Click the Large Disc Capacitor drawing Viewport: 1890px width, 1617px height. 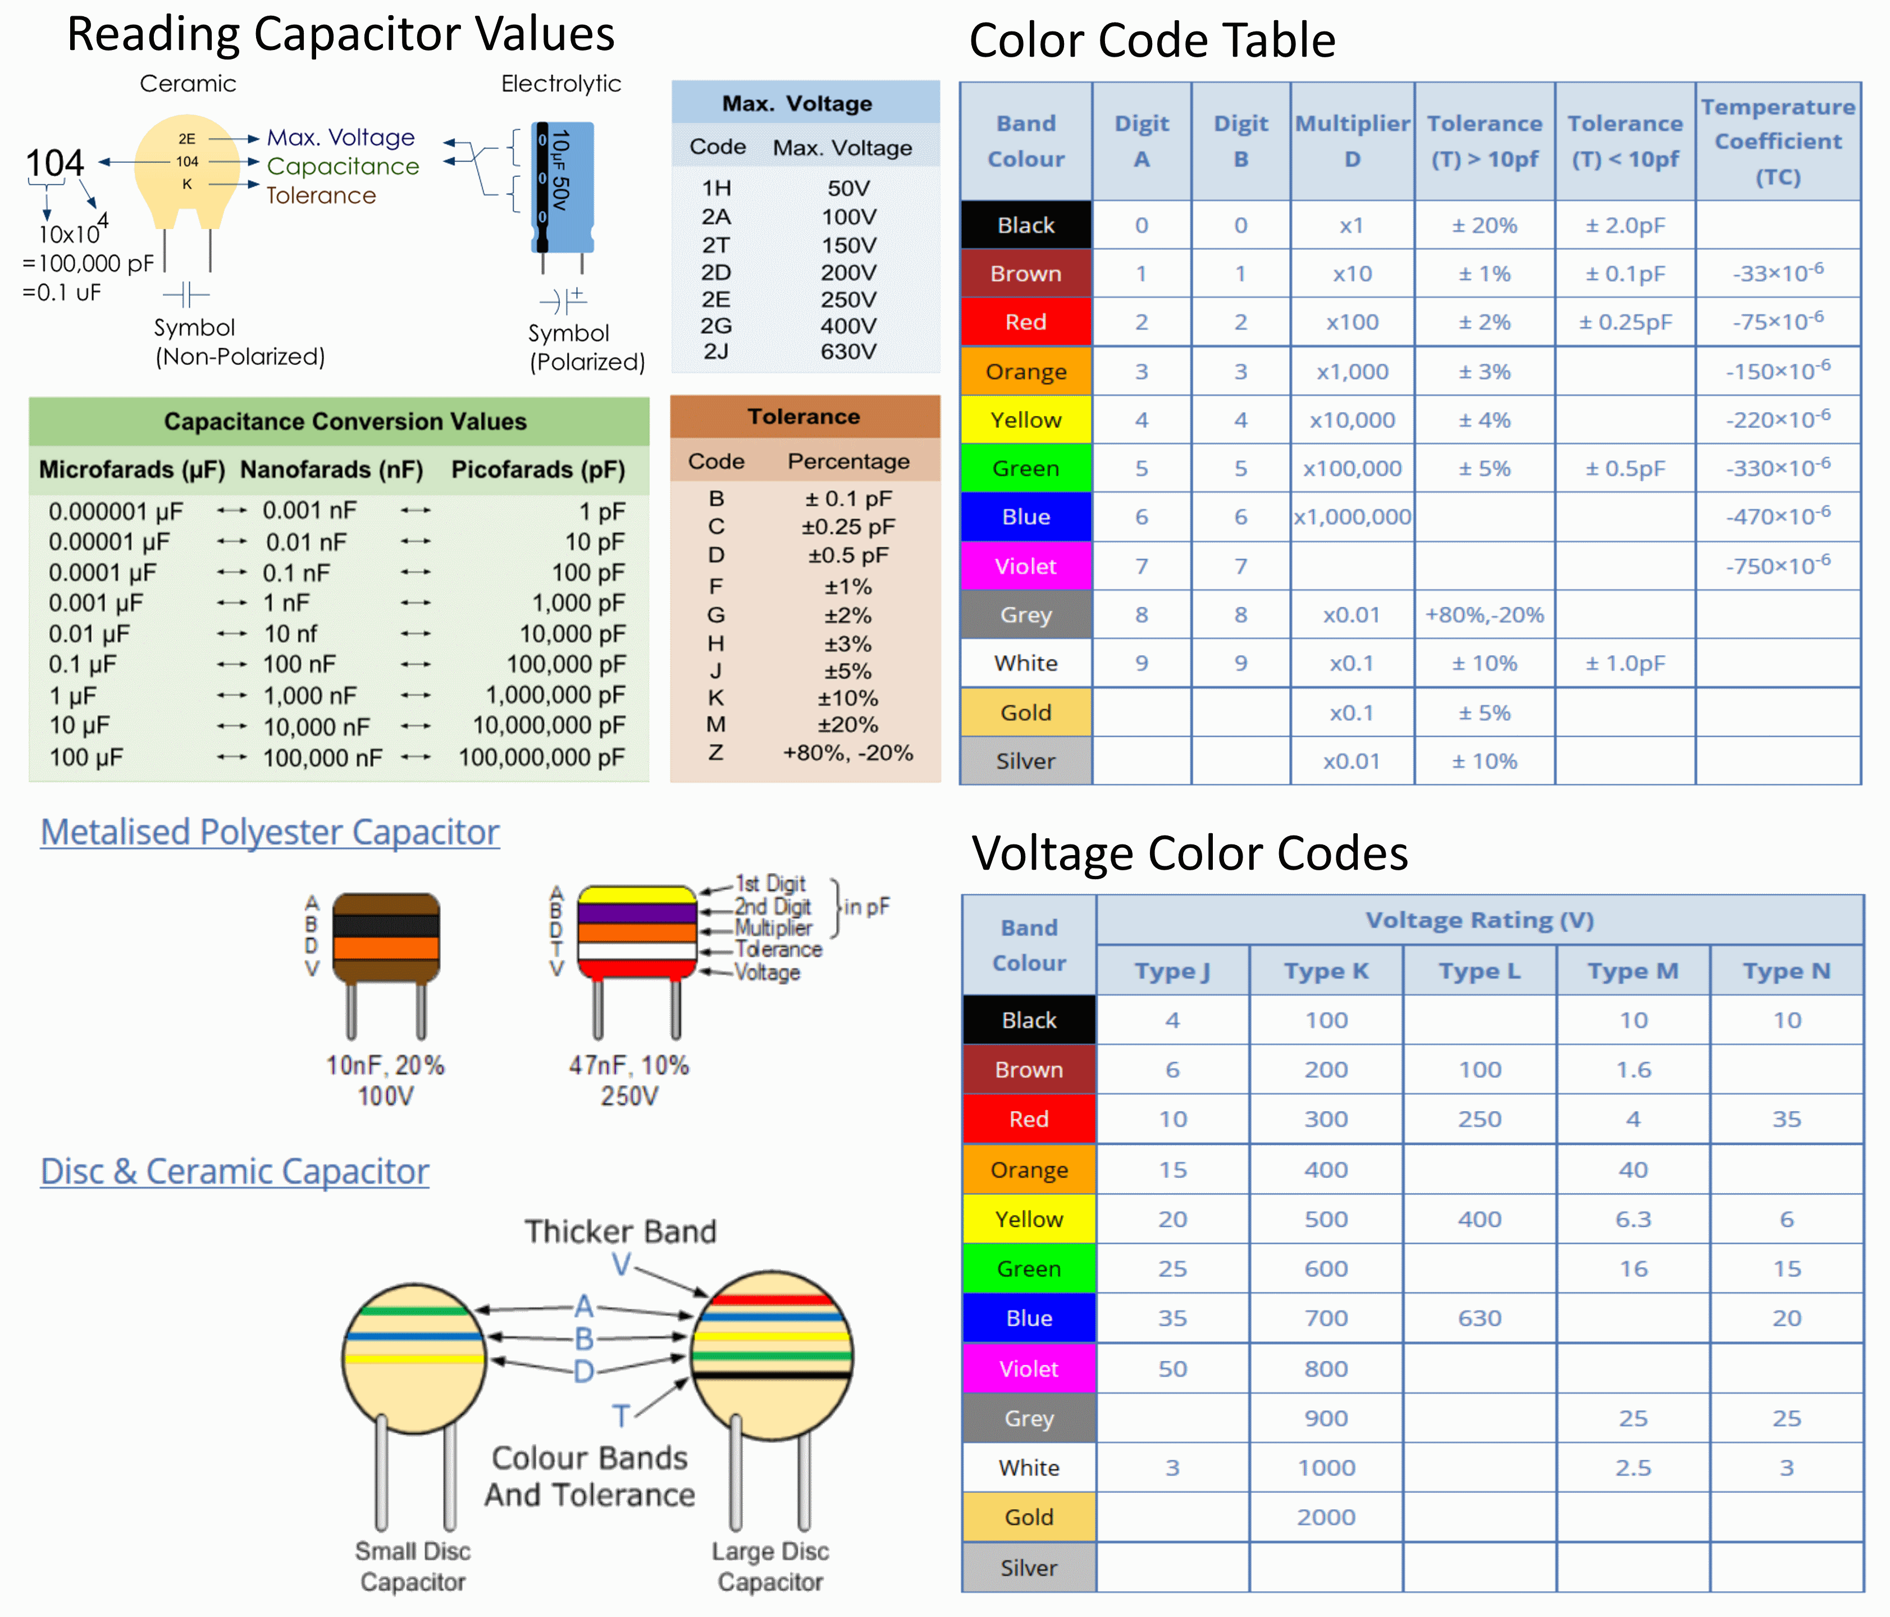pyautogui.click(x=771, y=1356)
